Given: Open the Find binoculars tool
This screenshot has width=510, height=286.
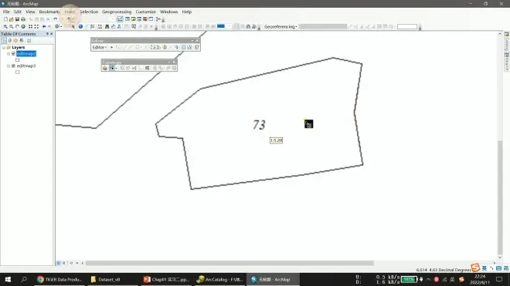Looking at the screenshot, I should tap(107, 27).
